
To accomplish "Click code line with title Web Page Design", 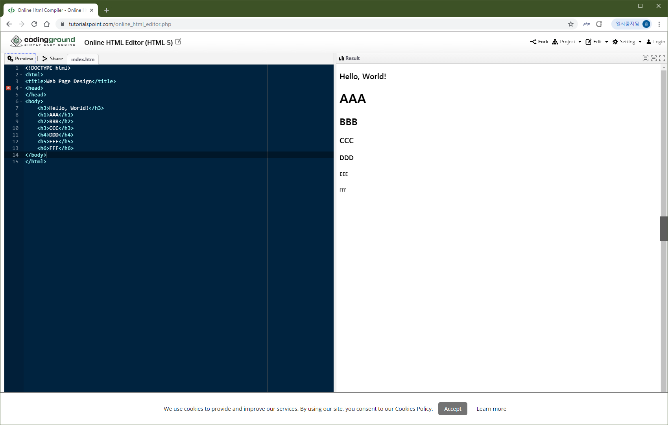I will [70, 81].
